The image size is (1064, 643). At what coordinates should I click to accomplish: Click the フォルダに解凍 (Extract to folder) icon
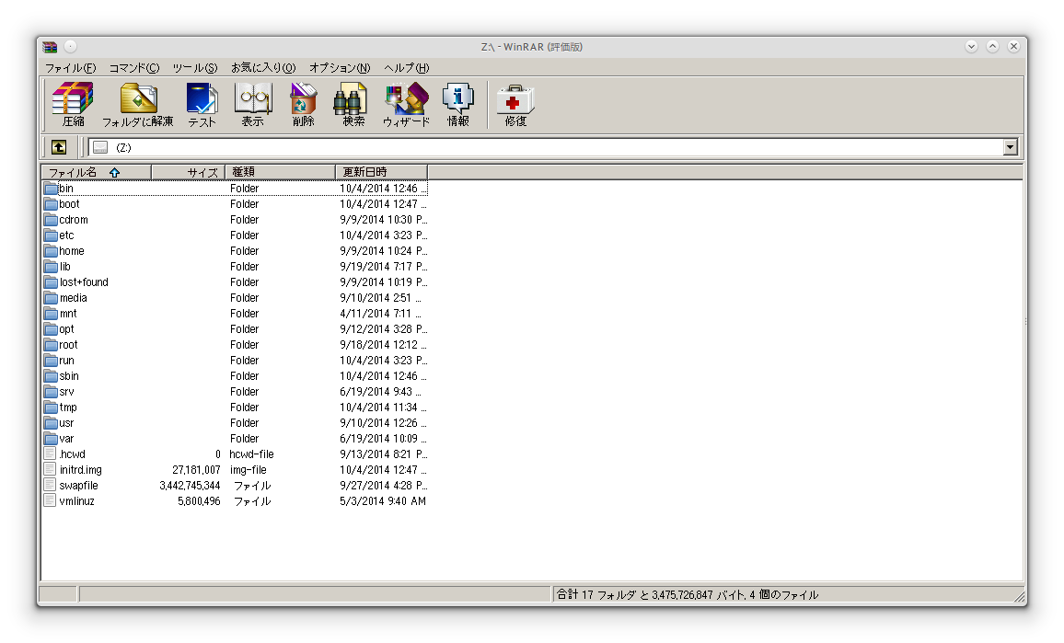pos(138,104)
